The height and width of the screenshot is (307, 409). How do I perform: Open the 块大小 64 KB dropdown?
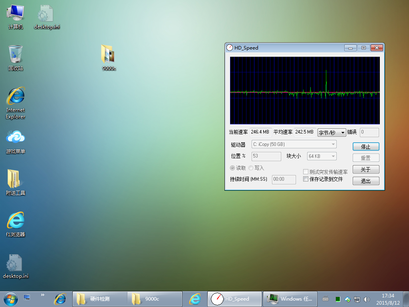322,156
